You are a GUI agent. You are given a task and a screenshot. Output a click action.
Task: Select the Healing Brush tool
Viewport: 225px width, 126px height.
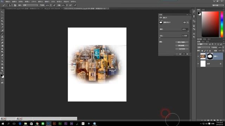(2, 30)
